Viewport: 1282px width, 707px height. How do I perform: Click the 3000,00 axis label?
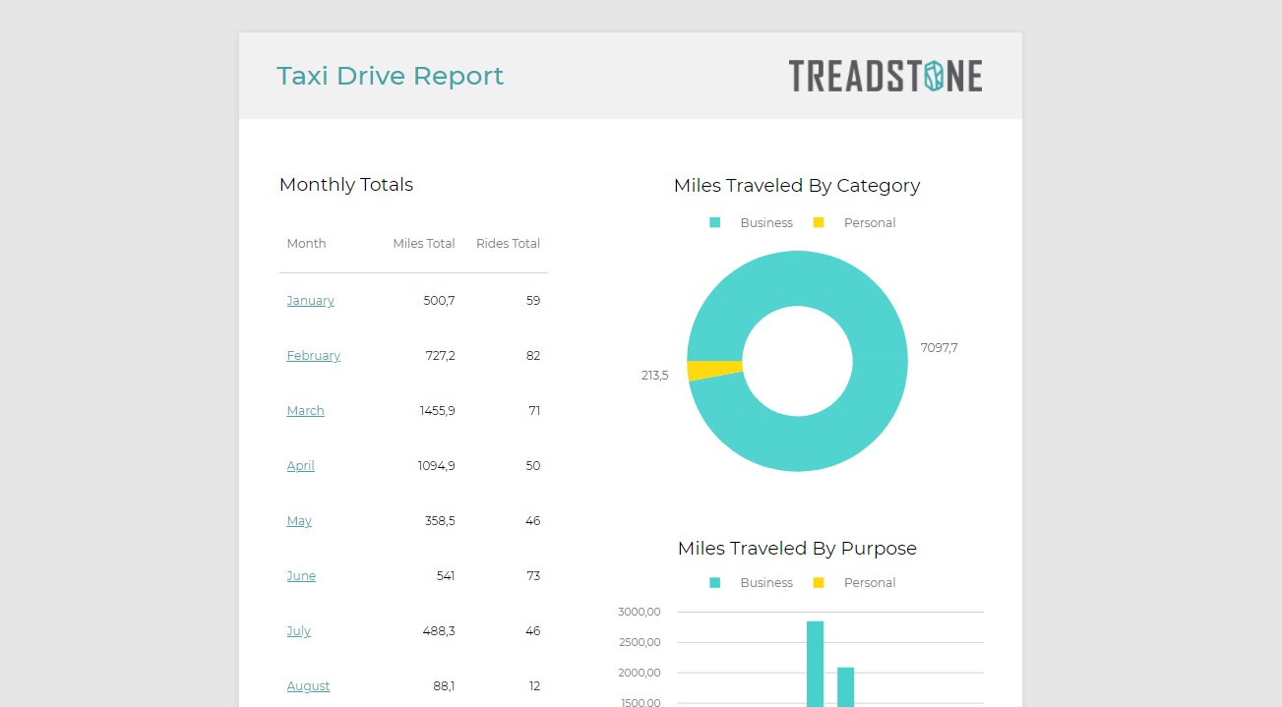639,612
